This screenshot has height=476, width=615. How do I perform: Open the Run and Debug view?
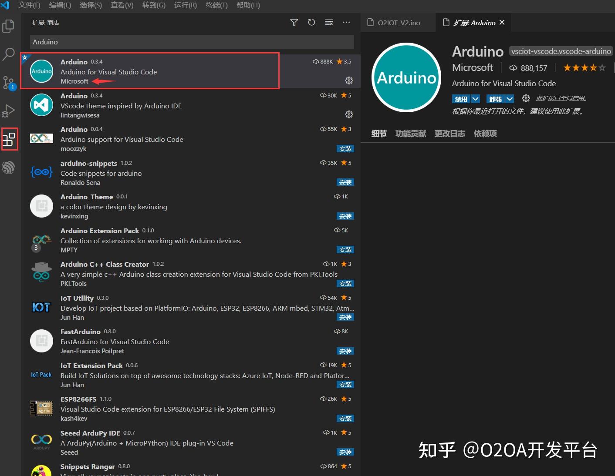(x=8, y=111)
